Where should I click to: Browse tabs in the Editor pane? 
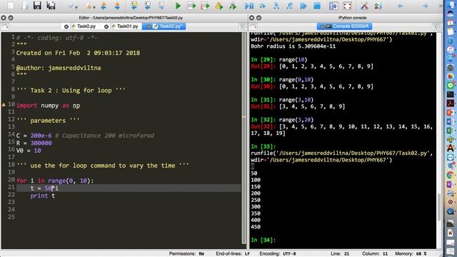click(5, 26)
